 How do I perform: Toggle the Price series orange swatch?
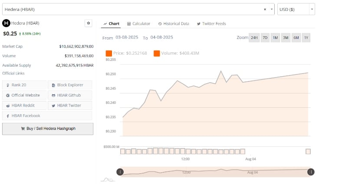tap(109, 53)
